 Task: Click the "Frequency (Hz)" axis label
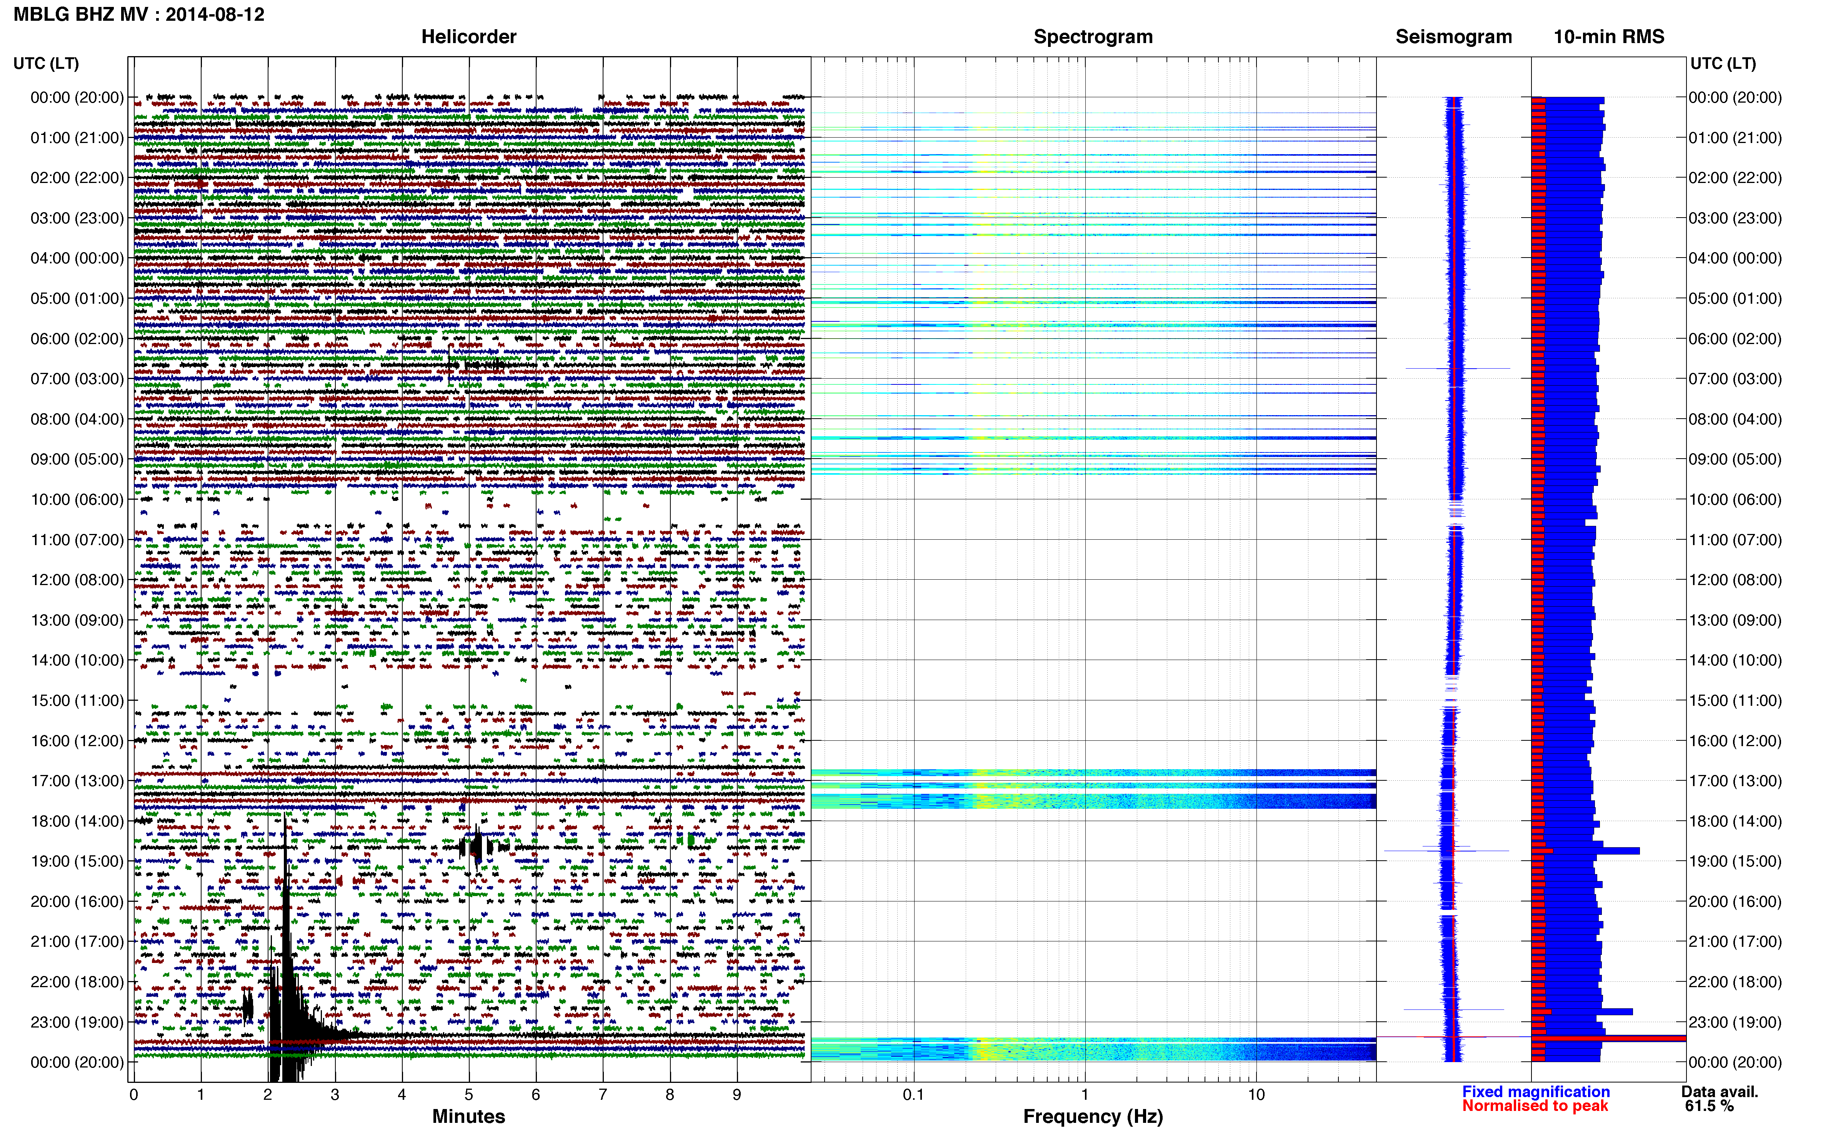(1093, 1116)
